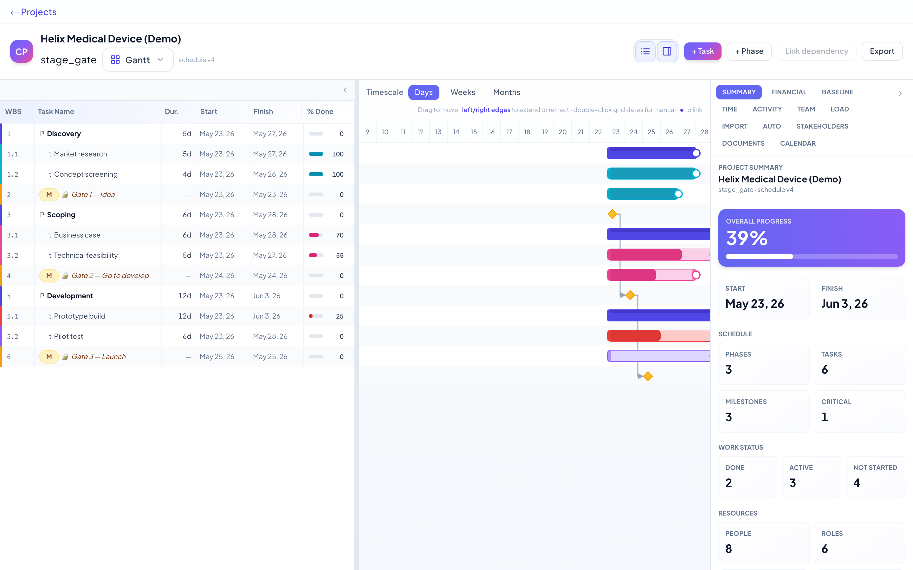This screenshot has width=913, height=570.
Task: Go back to Projects
Action: 33,12
